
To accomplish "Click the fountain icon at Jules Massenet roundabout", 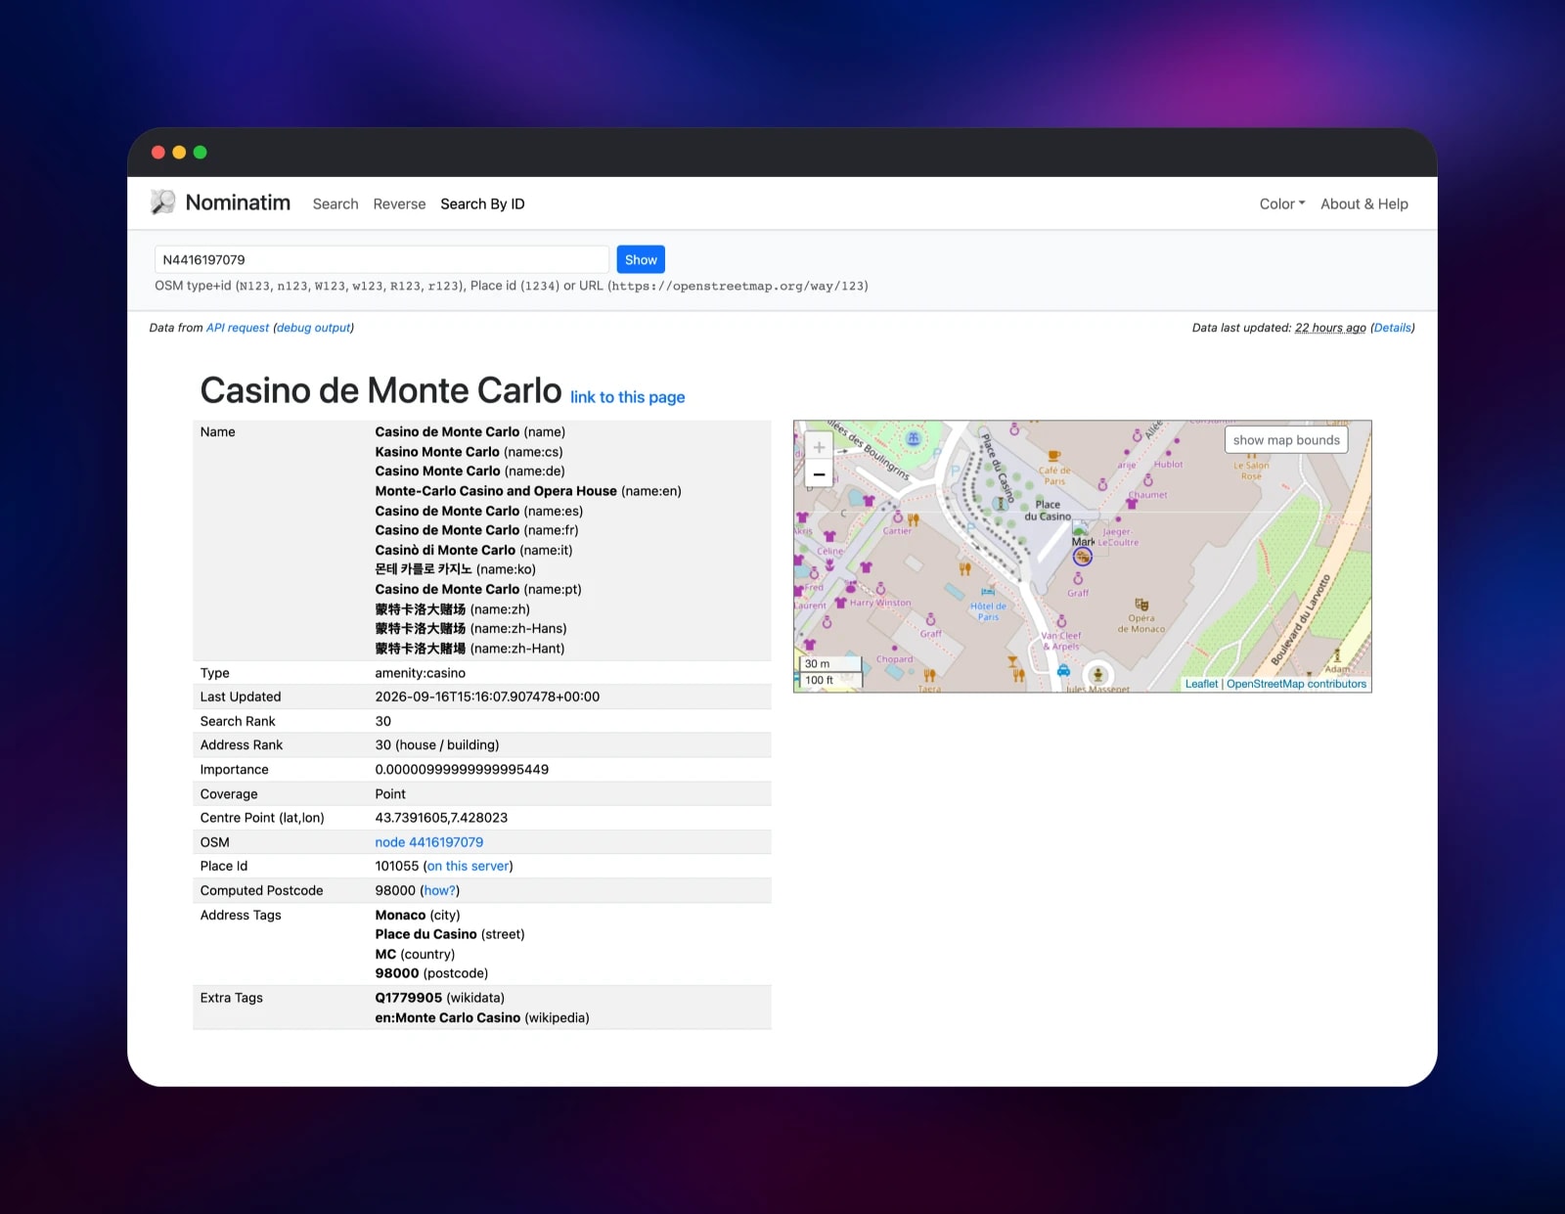I will point(1098,675).
